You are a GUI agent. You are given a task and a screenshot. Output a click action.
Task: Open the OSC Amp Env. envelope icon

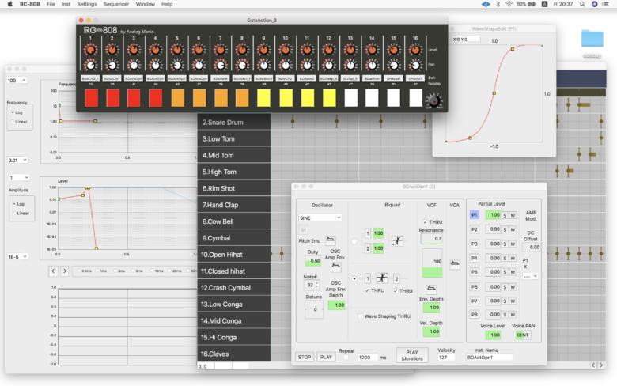(x=335, y=267)
